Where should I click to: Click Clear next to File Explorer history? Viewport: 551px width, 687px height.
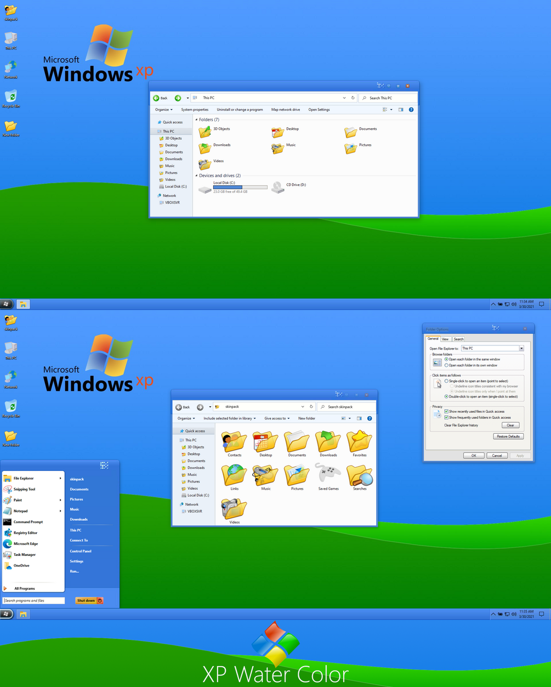(510, 425)
